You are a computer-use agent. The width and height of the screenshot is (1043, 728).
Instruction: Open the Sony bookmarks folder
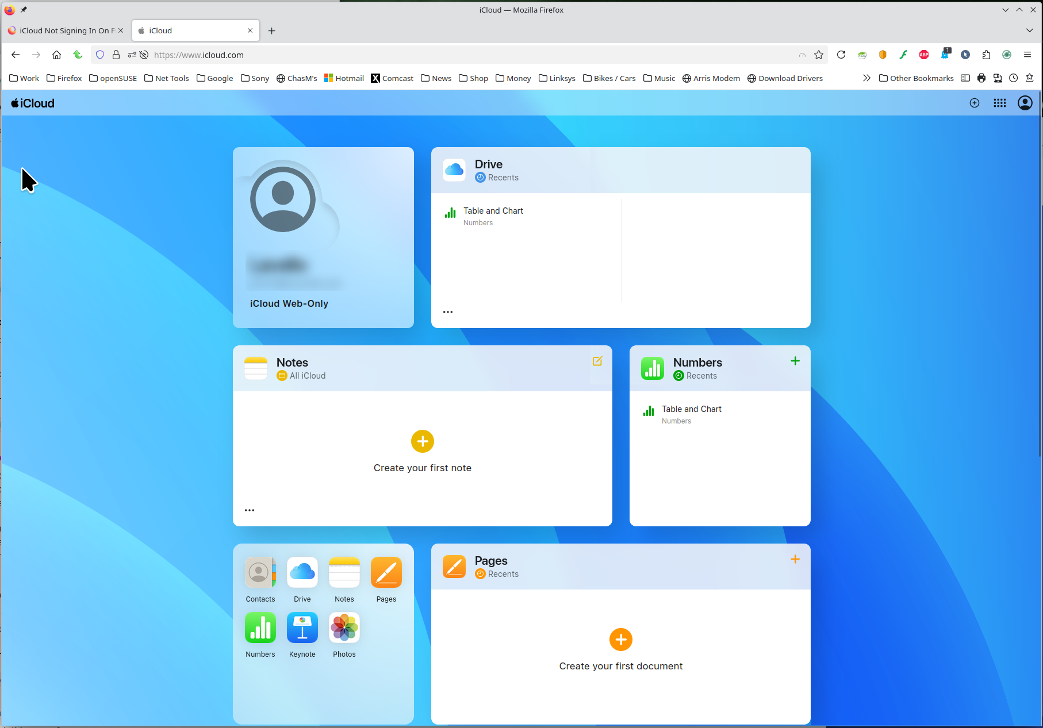255,78
